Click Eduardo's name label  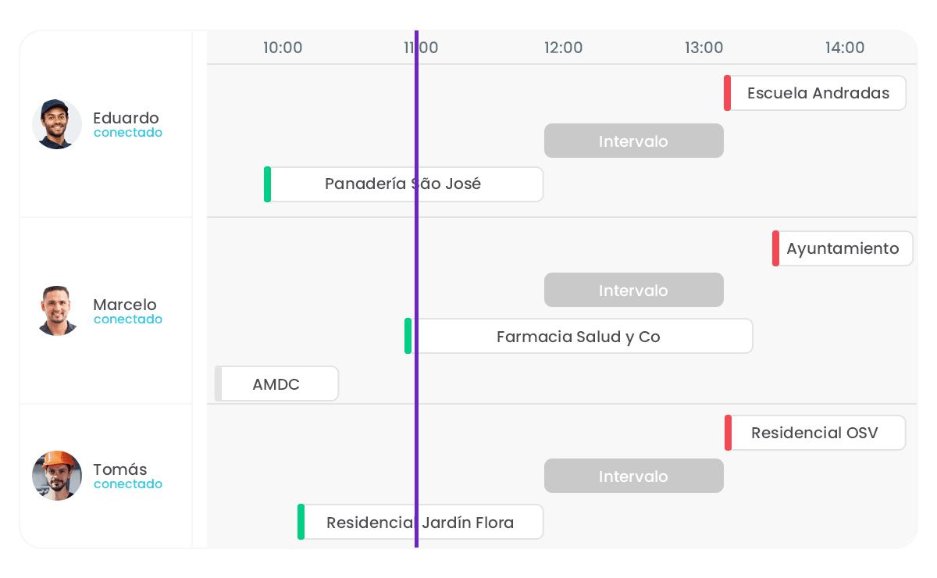point(126,118)
